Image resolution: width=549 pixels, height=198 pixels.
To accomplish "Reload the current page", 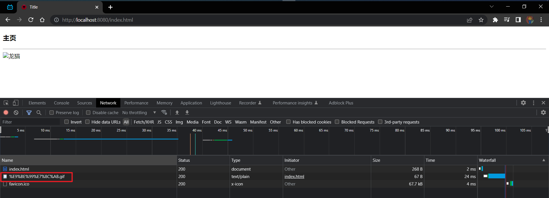I will click(31, 20).
